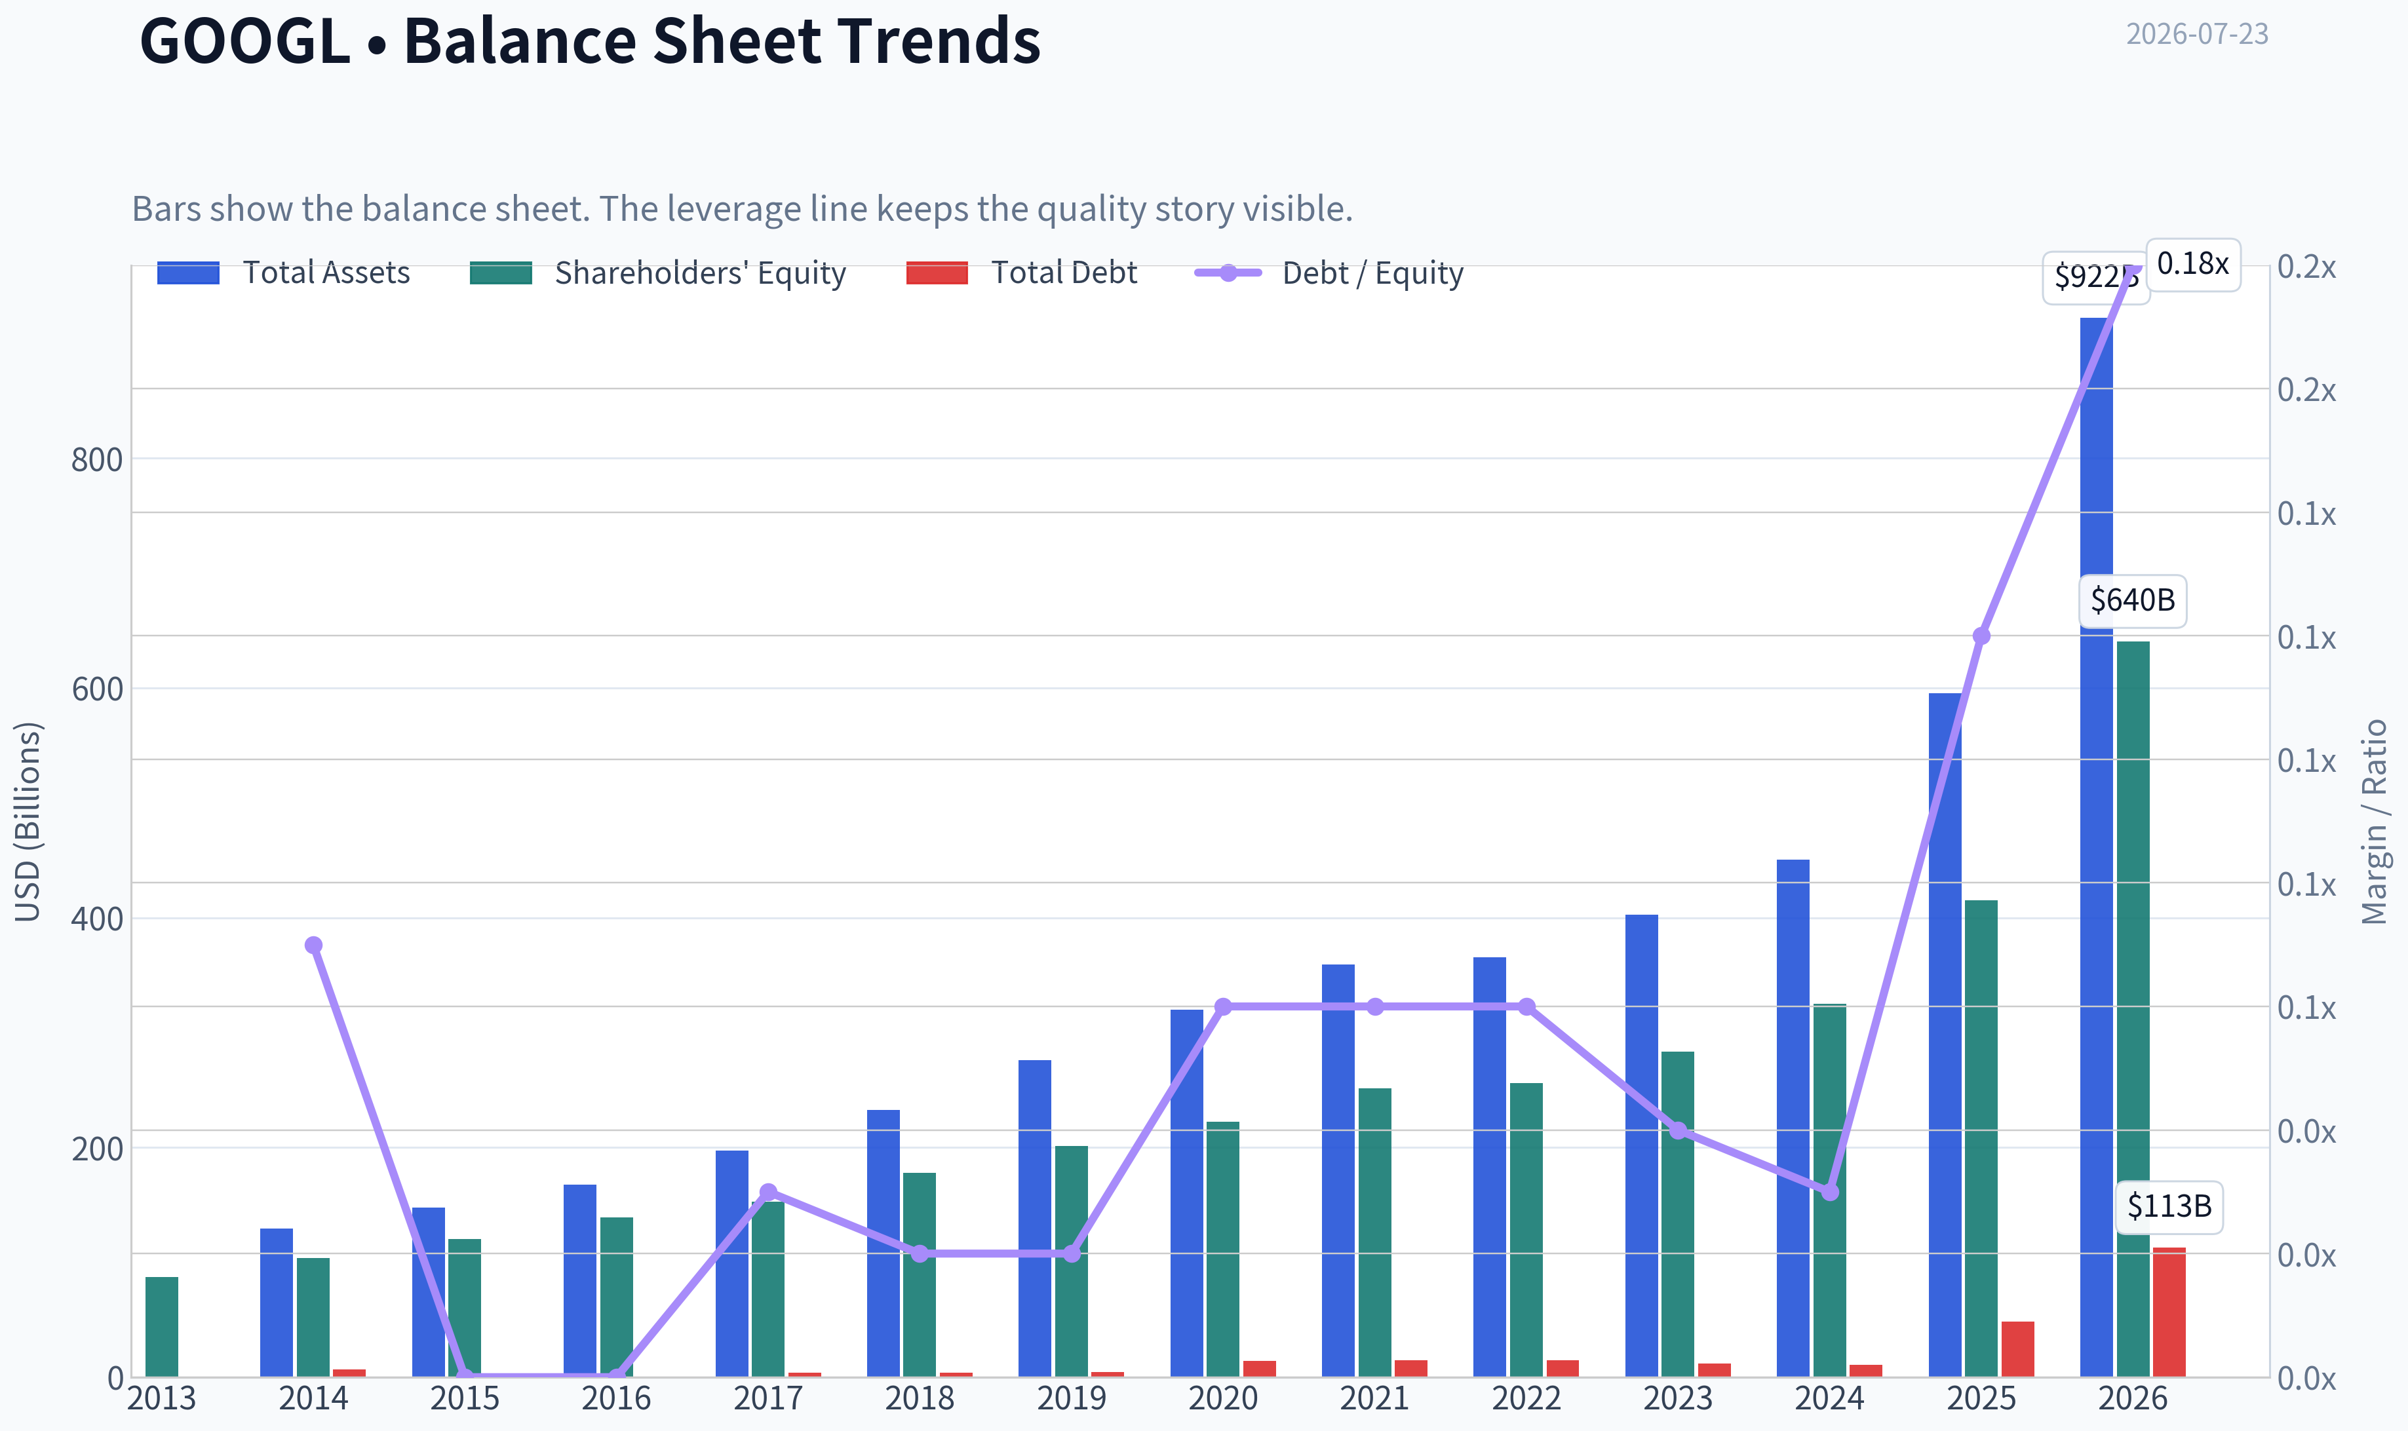Toggle the Total Assets legend entry
The height and width of the screenshot is (1431, 2408).
pos(284,273)
